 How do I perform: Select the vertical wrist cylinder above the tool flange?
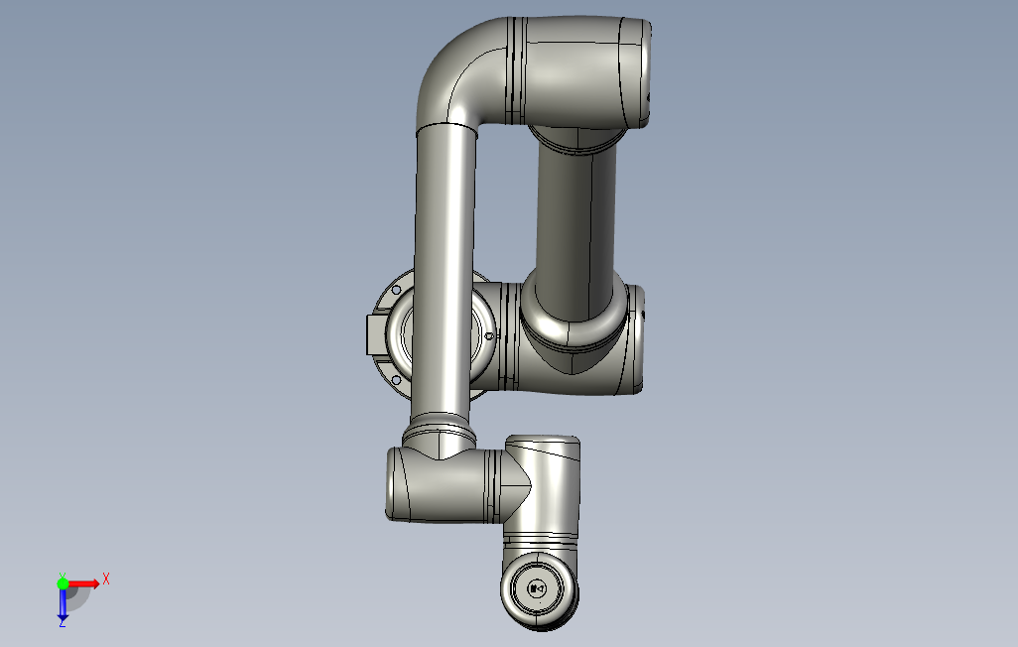(x=543, y=487)
